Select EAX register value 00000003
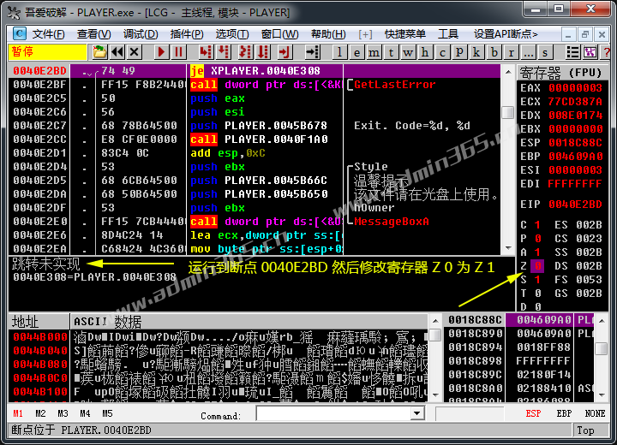 pos(575,87)
